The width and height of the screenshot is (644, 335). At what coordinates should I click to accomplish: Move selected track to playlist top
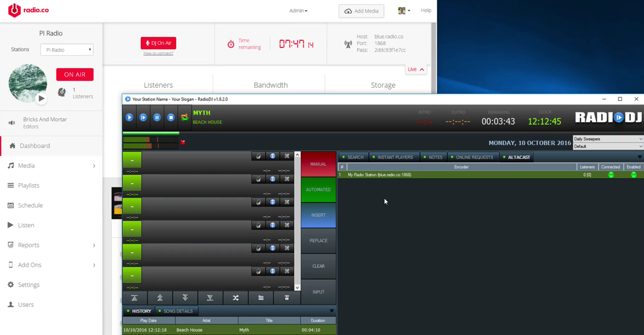(135, 298)
